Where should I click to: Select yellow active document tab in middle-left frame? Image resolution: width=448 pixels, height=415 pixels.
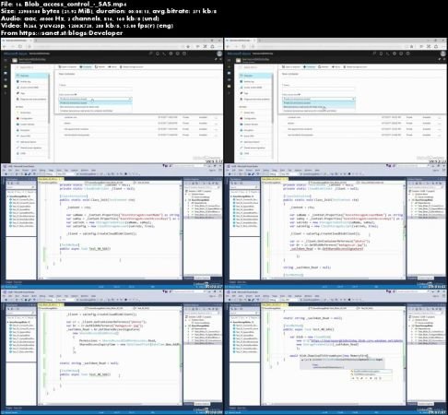coord(50,179)
